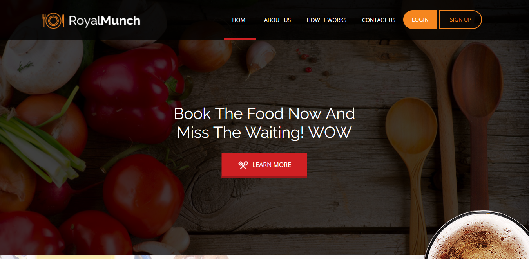Click the 'Book The Food Now And' heading line
Image resolution: width=529 pixels, height=259 pixels.
click(264, 113)
